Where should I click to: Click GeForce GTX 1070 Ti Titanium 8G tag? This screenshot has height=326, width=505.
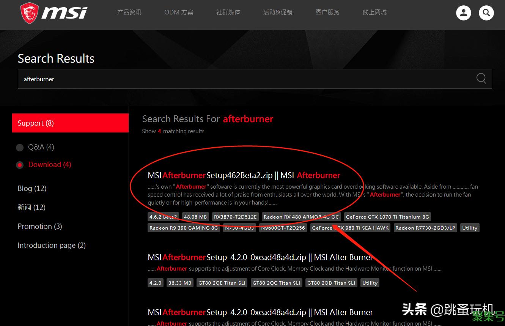point(387,217)
